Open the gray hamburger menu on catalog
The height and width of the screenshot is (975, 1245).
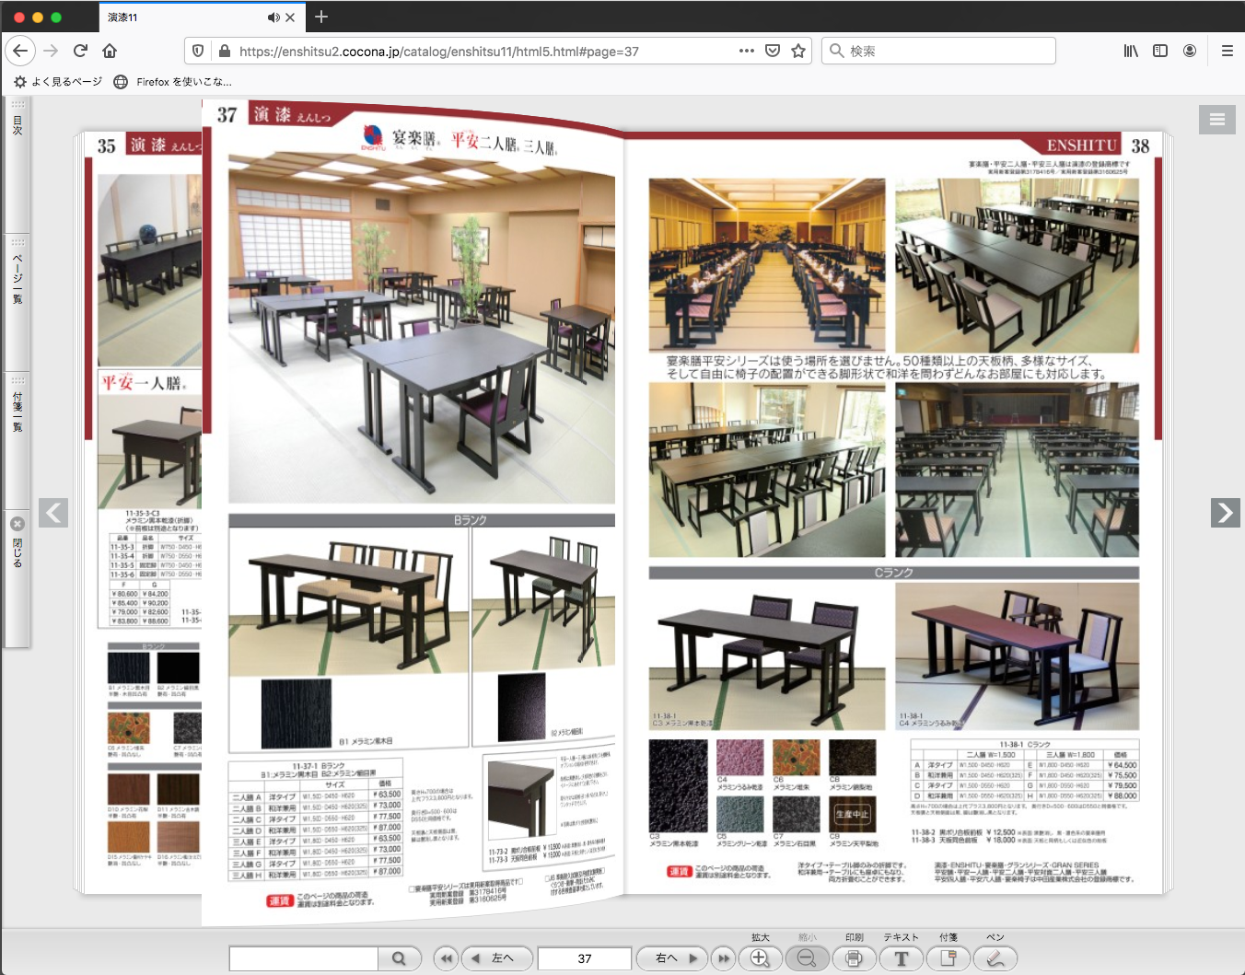pyautogui.click(x=1216, y=119)
